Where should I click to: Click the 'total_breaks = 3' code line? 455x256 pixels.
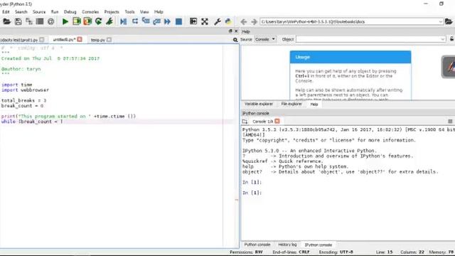[23, 100]
